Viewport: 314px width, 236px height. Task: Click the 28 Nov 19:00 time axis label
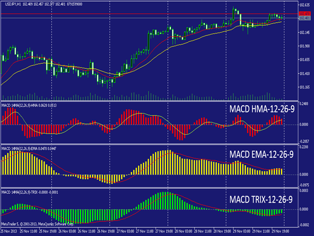tap(222, 231)
